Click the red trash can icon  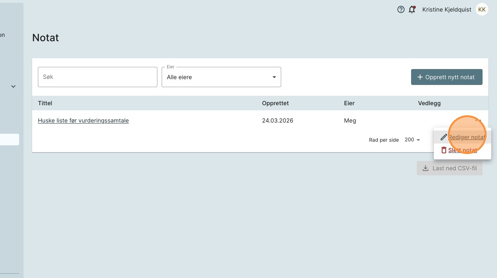pos(444,150)
